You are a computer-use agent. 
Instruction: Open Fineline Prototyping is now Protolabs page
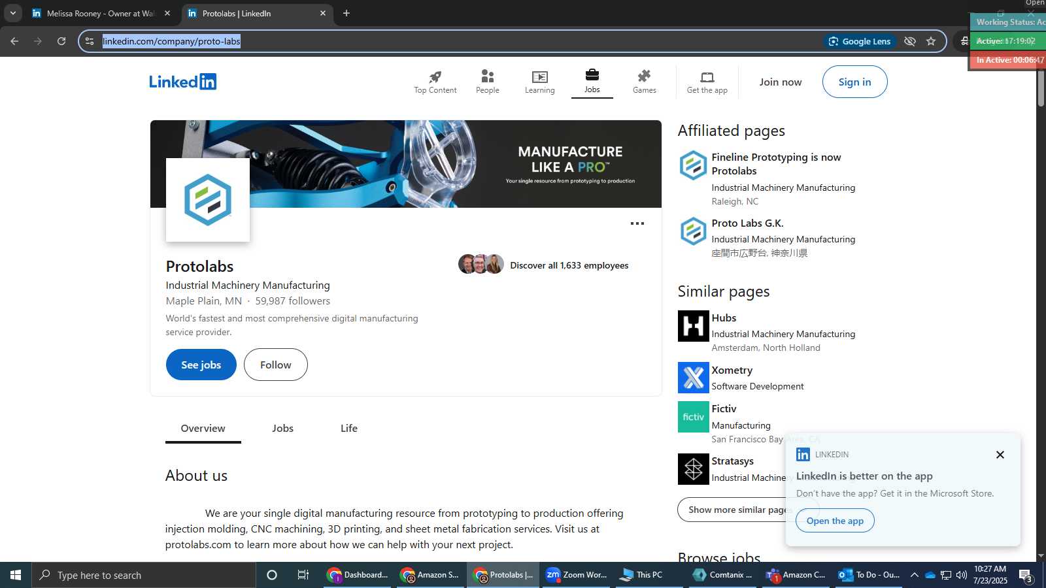pos(776,164)
